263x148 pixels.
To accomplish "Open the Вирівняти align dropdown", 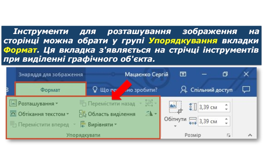I will pyautogui.click(x=102, y=125).
